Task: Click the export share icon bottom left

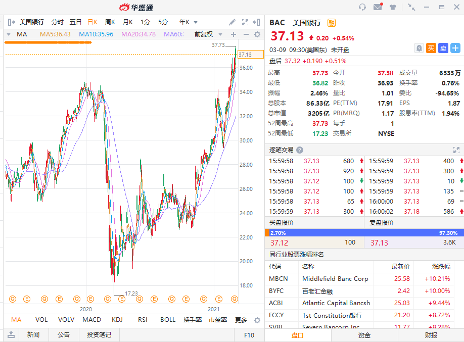Action: [11, 334]
